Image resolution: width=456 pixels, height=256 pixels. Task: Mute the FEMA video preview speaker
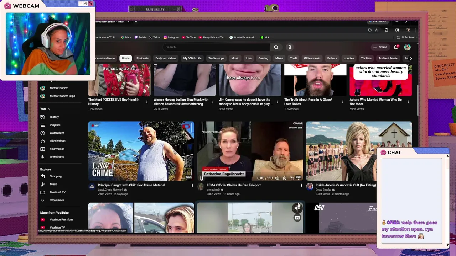[x=277, y=178]
